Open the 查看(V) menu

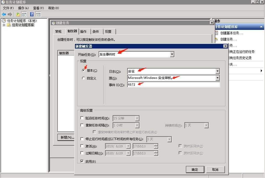click(38, 8)
